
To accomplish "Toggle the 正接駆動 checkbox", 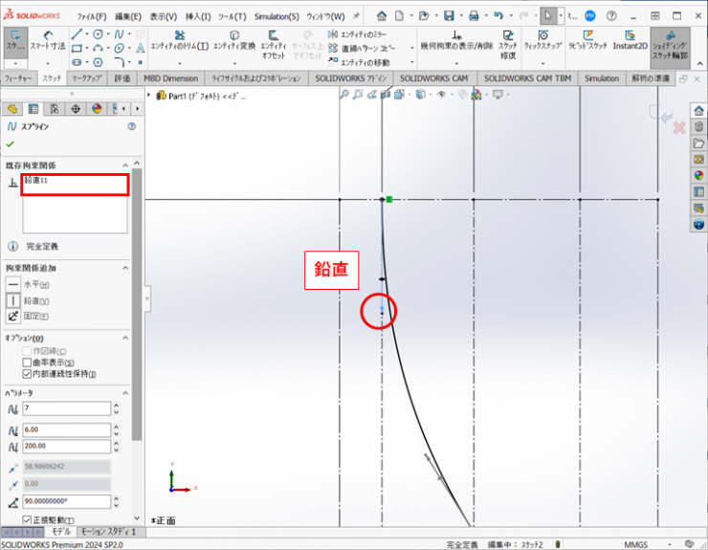I will click(x=27, y=519).
